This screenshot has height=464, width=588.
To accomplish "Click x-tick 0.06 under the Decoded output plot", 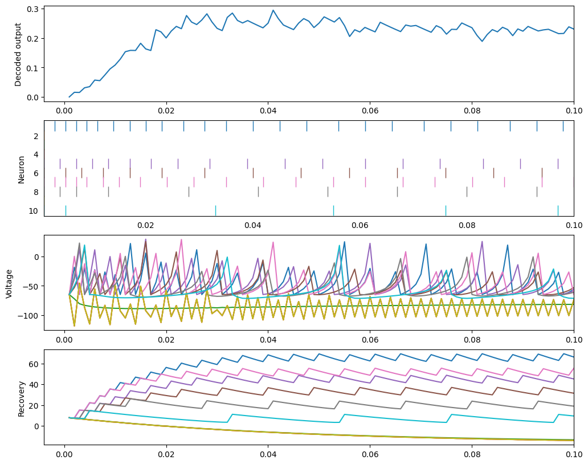I will coord(370,111).
